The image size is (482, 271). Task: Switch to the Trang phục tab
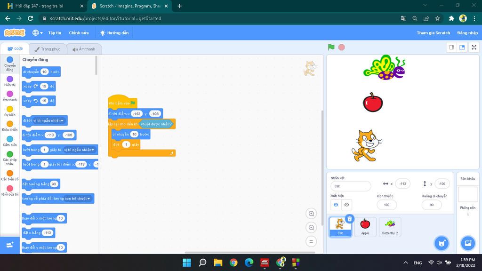click(x=48, y=49)
